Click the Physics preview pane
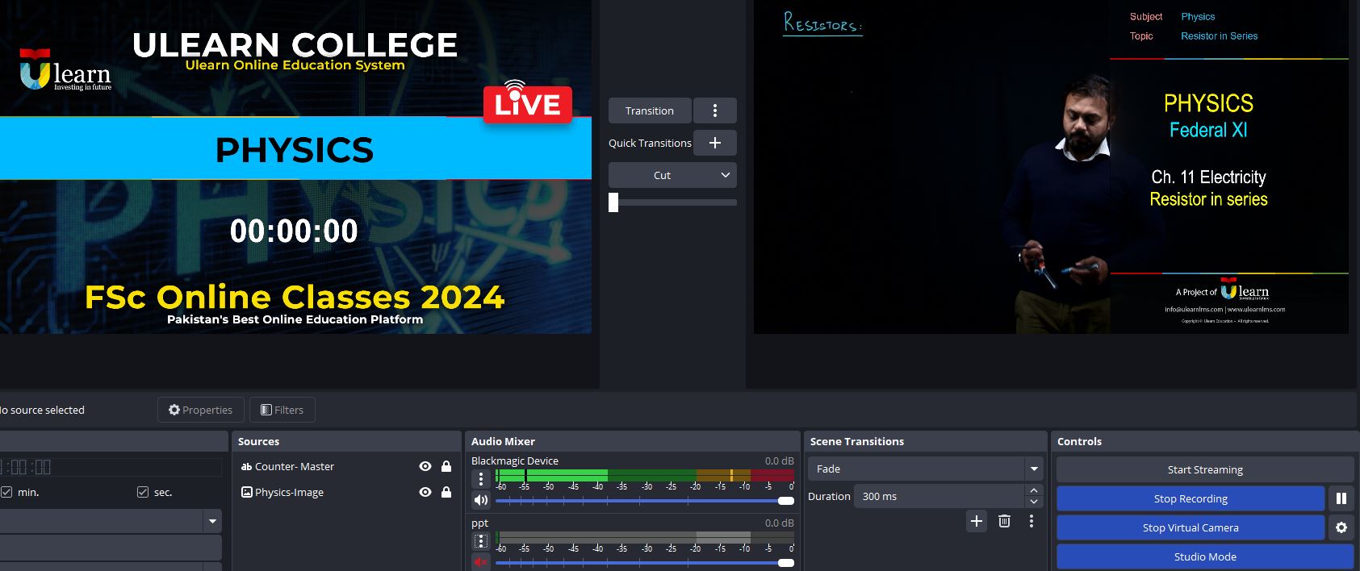This screenshot has height=571, width=1360. coord(295,167)
